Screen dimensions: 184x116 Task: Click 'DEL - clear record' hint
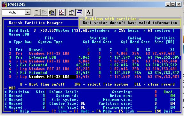(x=155, y=84)
